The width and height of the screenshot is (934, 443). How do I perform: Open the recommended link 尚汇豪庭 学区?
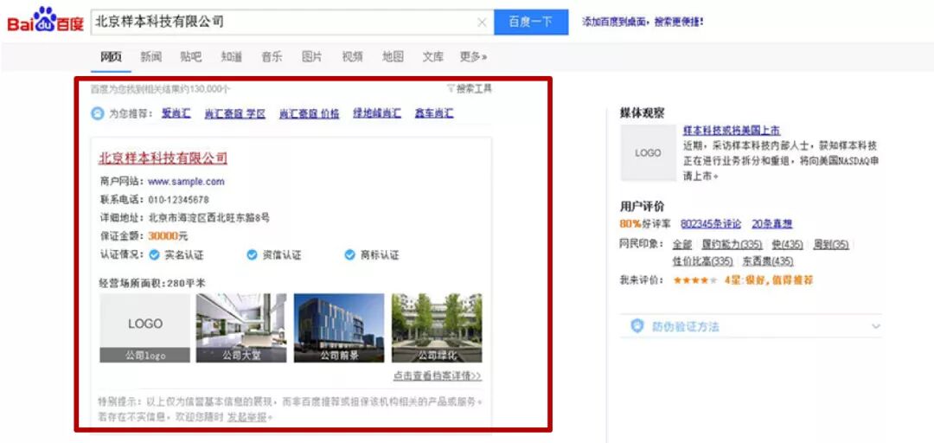point(234,113)
